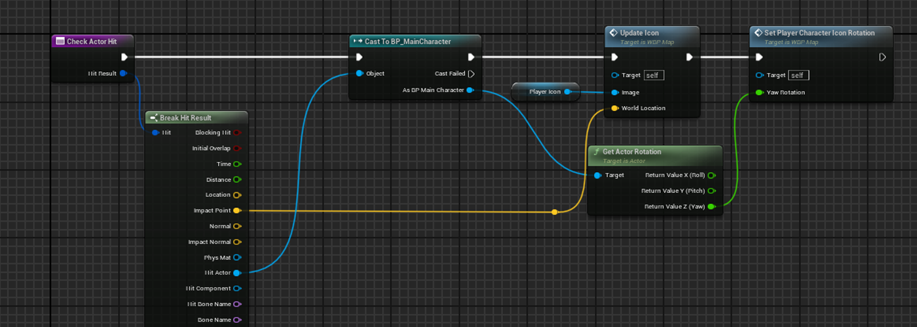Click the As BP Main Character pin
The width and height of the screenshot is (917, 327).
[470, 90]
